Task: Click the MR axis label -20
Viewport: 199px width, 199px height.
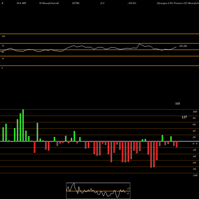Action: [x=194, y=150]
